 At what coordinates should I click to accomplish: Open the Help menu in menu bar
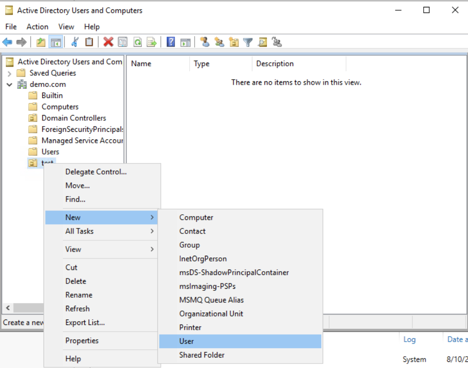pos(92,27)
